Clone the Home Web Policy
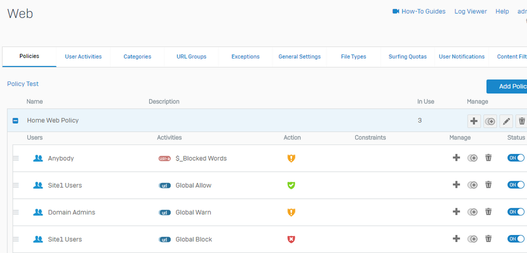The width and height of the screenshot is (527, 253). coord(490,121)
